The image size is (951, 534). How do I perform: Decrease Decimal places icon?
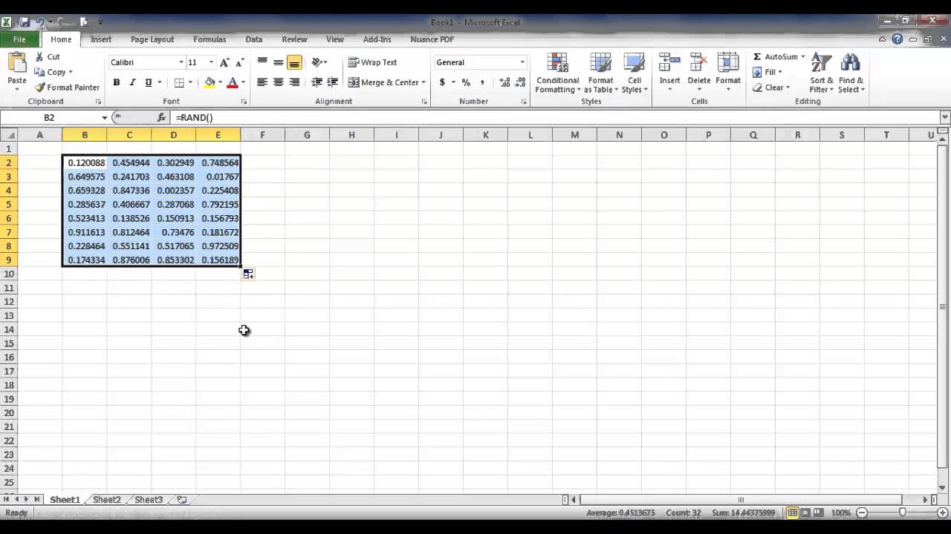coord(520,82)
